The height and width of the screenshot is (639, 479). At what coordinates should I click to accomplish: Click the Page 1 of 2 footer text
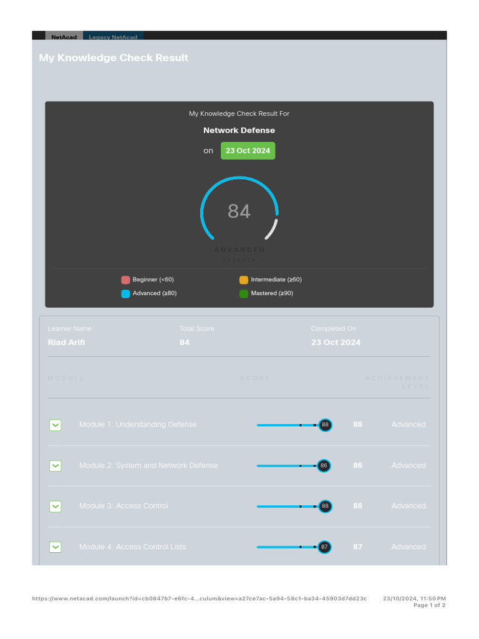coord(429,605)
